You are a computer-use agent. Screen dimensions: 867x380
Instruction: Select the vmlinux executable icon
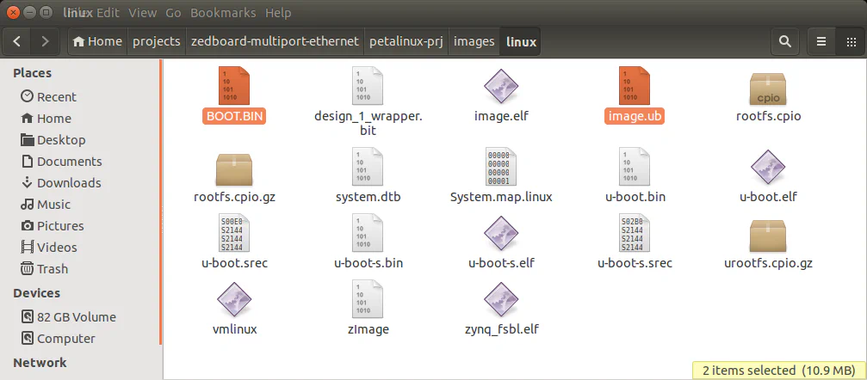point(234,303)
